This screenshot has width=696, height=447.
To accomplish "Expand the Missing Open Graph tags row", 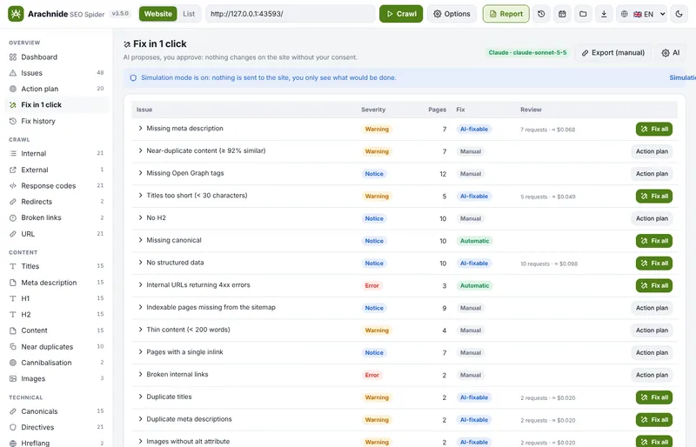I will (x=140, y=173).
